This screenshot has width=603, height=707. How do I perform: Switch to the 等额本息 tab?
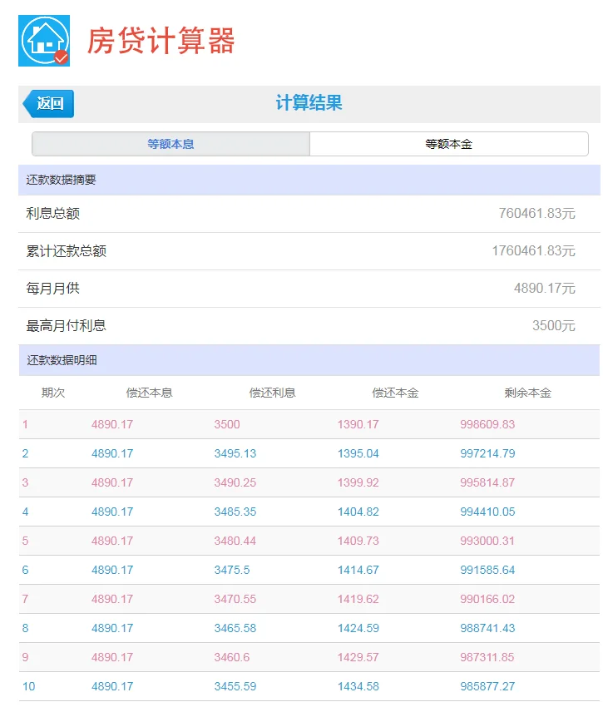point(171,144)
